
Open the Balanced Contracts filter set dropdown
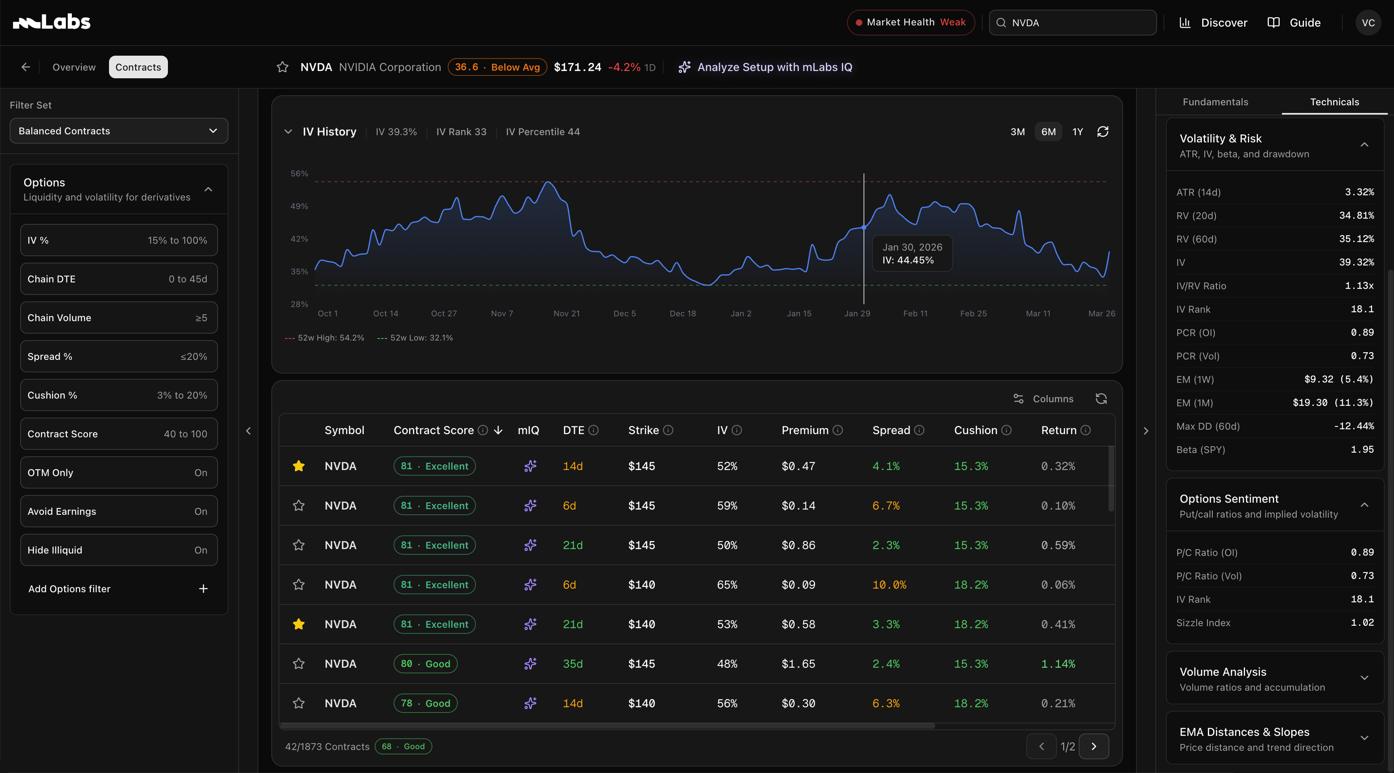(x=119, y=131)
